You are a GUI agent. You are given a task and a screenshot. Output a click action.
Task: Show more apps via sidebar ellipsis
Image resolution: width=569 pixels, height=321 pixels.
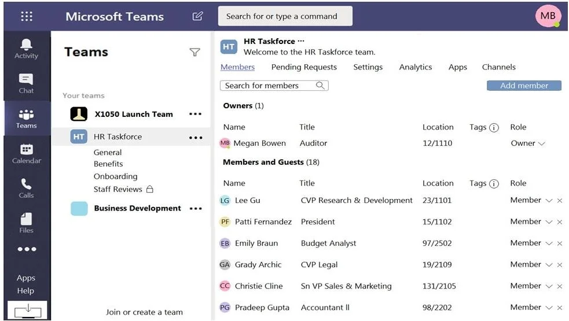[27, 249]
